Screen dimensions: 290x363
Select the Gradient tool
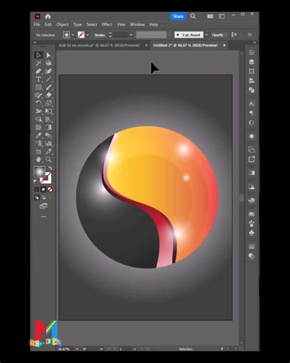click(48, 127)
